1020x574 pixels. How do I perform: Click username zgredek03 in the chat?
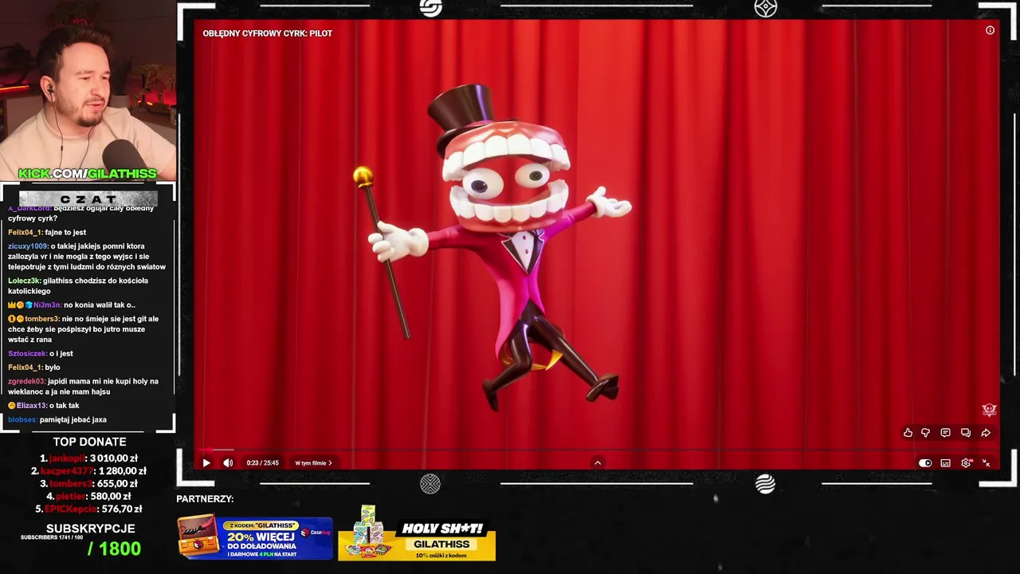27,381
